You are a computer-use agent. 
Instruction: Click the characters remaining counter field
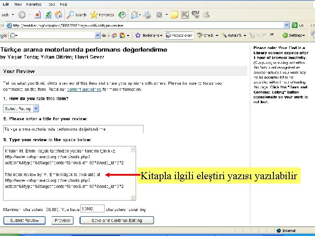tap(92, 209)
